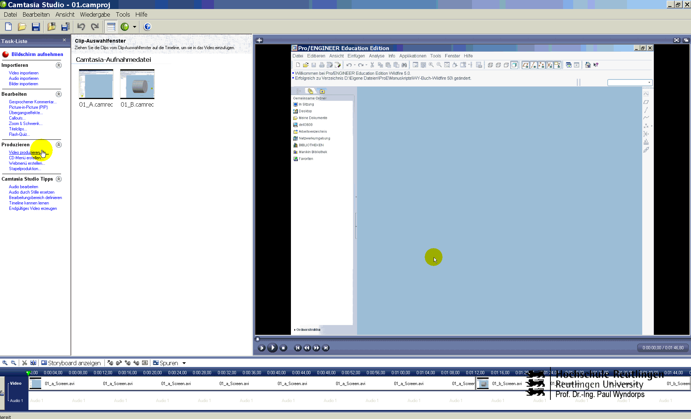691x419 pixels.
Task: Click the produce video floppy-with-film icon
Action: [x=65, y=27]
